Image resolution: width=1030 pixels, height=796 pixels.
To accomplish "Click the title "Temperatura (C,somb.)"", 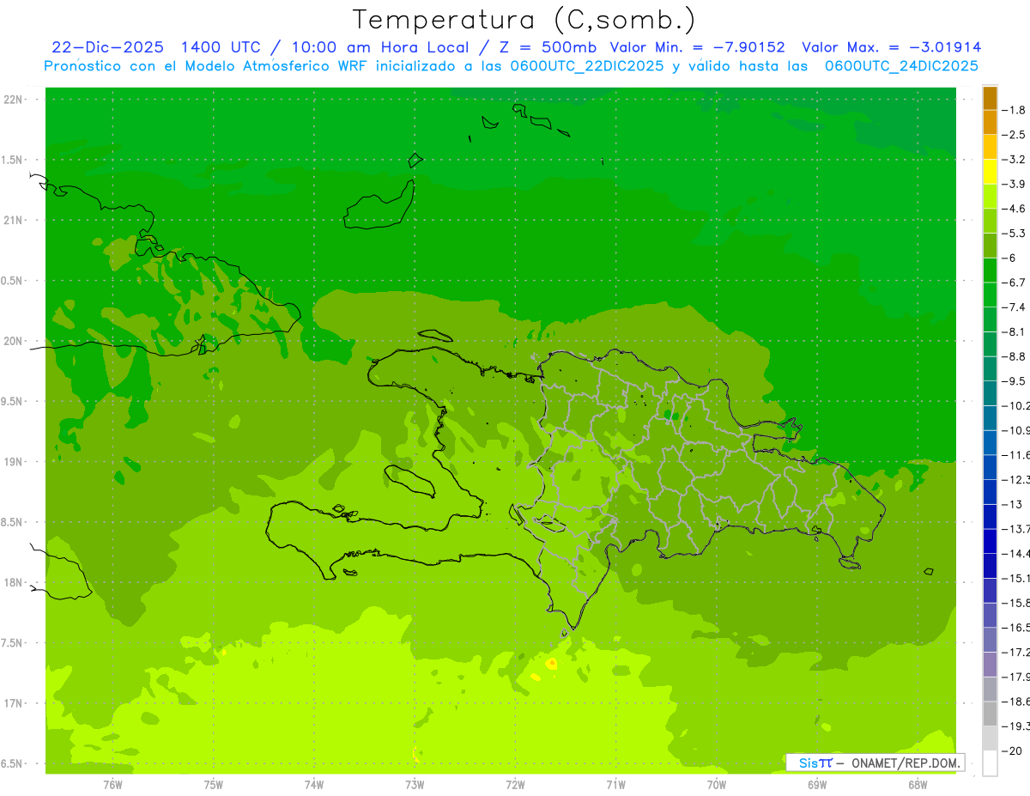I will 524,20.
